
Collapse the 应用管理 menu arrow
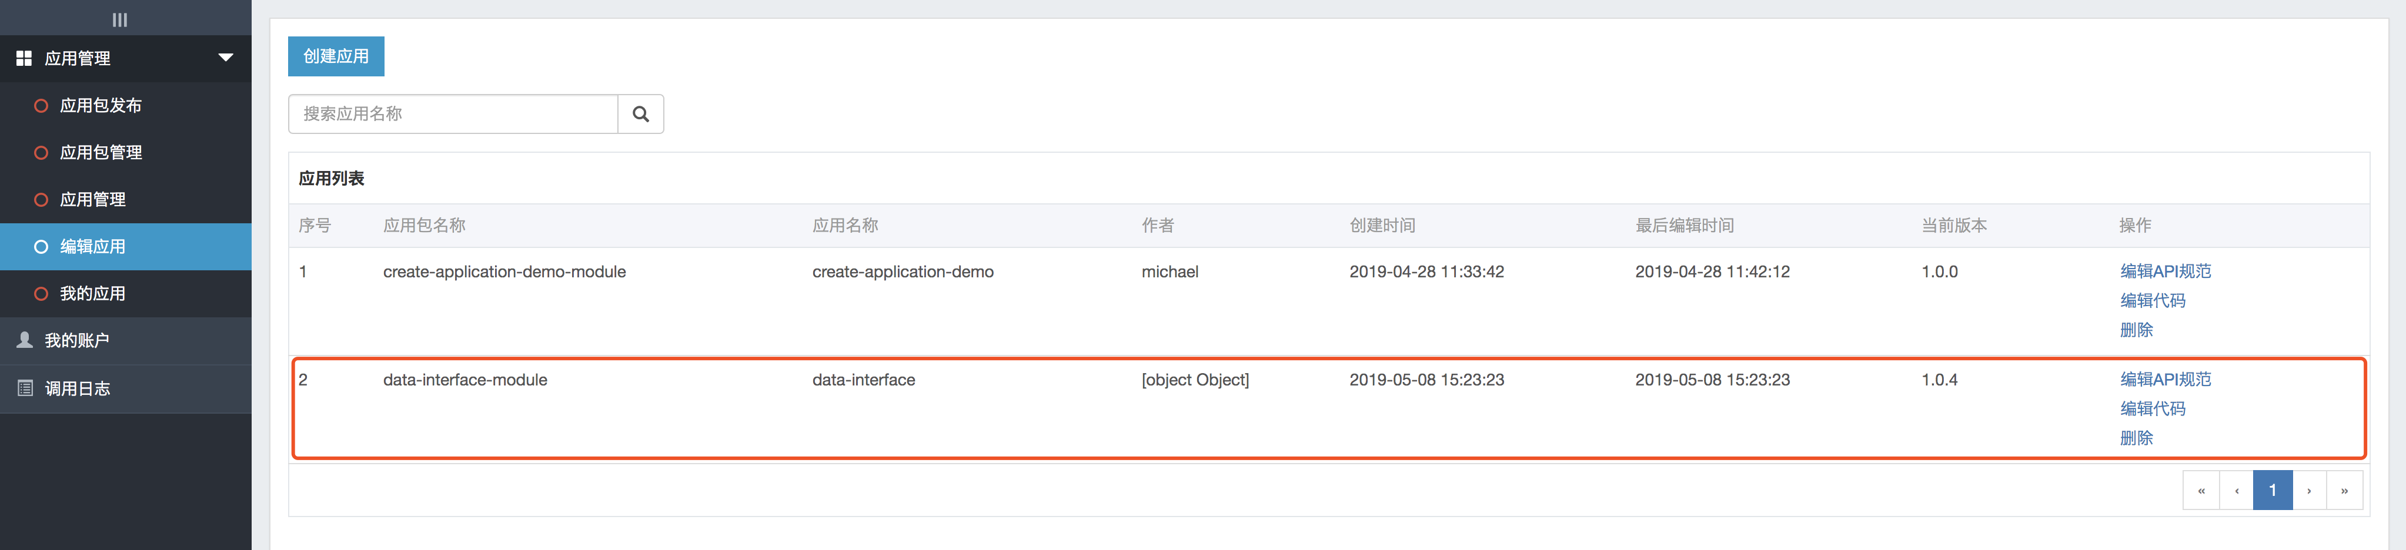tap(225, 58)
